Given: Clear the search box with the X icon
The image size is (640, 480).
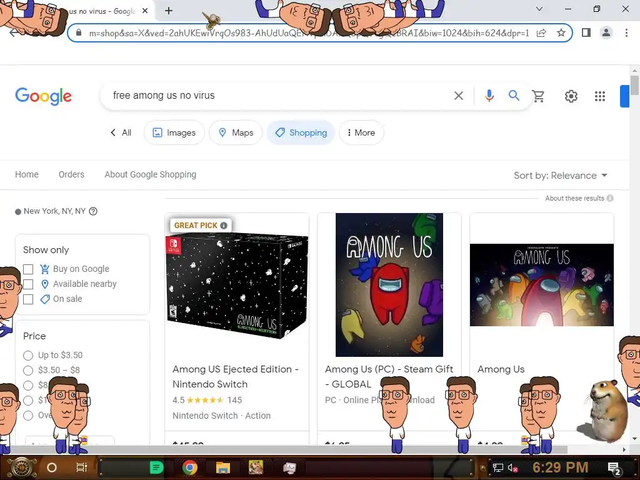Looking at the screenshot, I should (x=459, y=96).
